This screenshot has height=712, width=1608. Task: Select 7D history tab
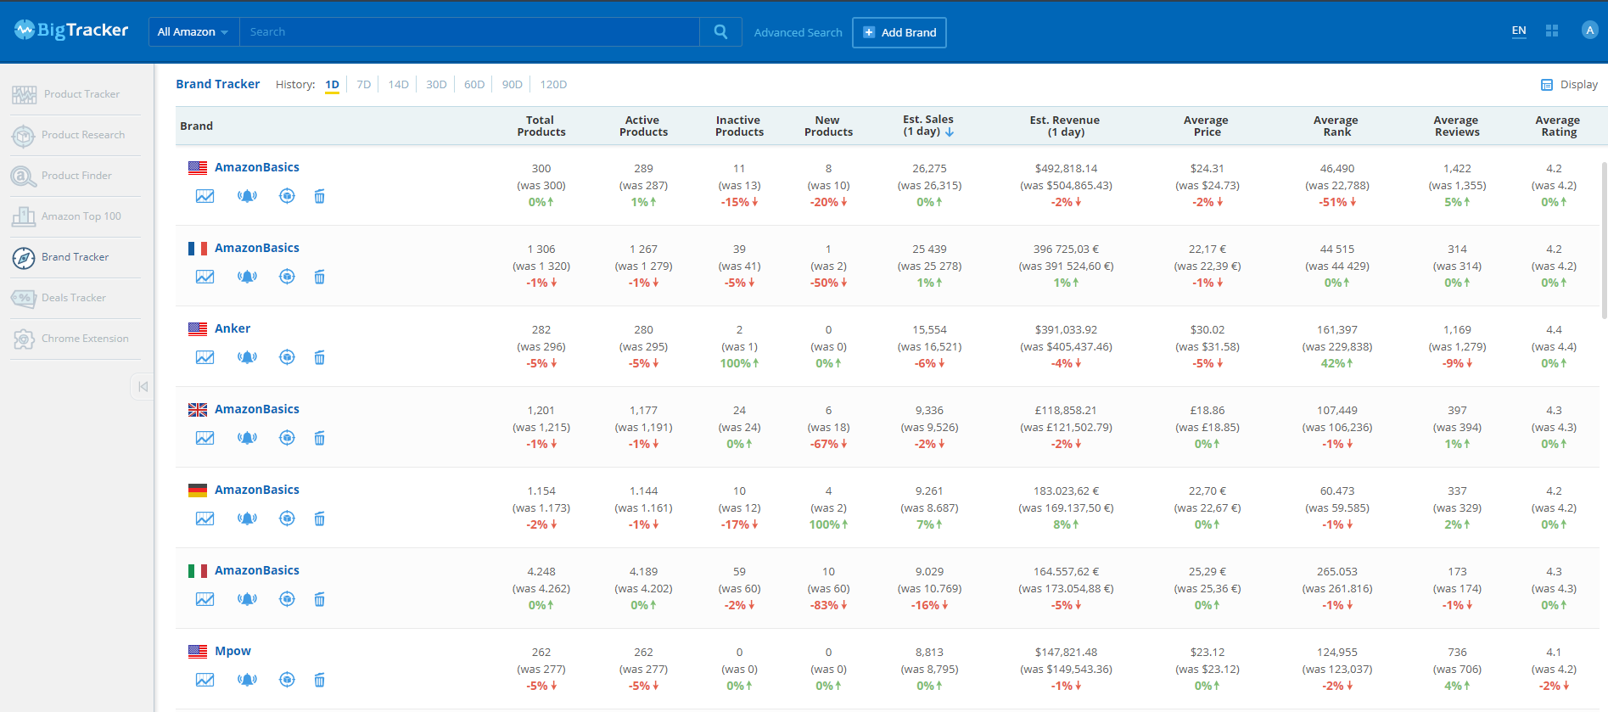pos(364,85)
